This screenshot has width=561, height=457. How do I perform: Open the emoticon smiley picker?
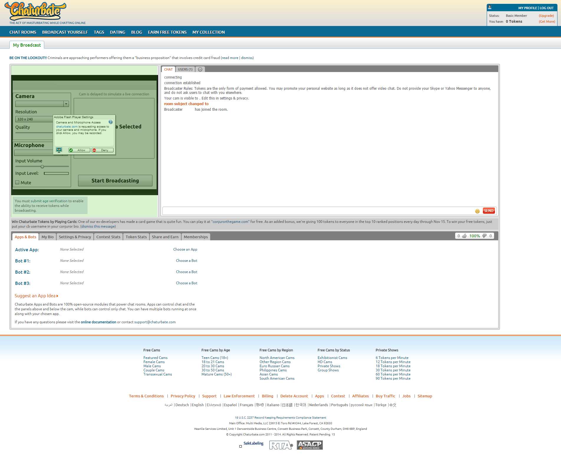(x=477, y=211)
